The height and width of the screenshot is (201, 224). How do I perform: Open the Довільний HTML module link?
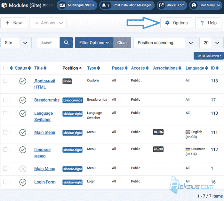(x=44, y=84)
